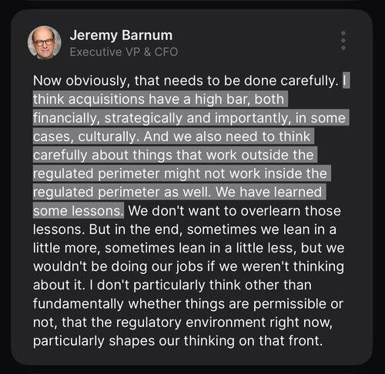Click the Executive VP & CFO subtitle
Image resolution: width=385 pixels, height=374 pixels.
(x=124, y=52)
